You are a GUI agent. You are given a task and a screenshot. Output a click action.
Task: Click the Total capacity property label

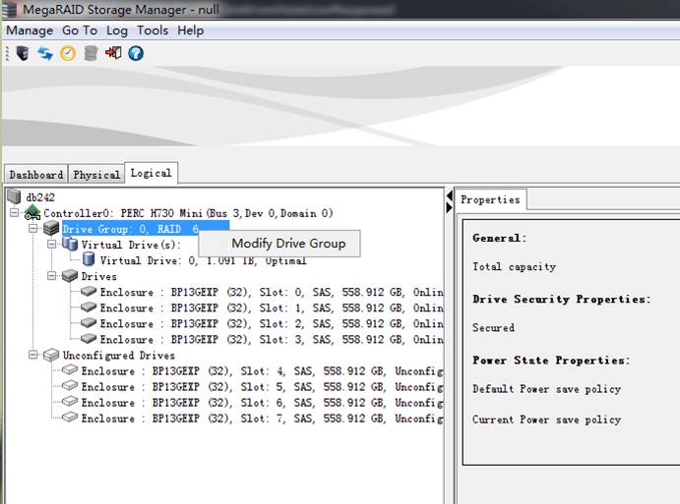pyautogui.click(x=514, y=266)
